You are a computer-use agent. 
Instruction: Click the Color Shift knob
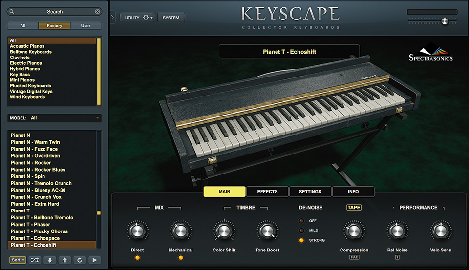click(x=224, y=231)
